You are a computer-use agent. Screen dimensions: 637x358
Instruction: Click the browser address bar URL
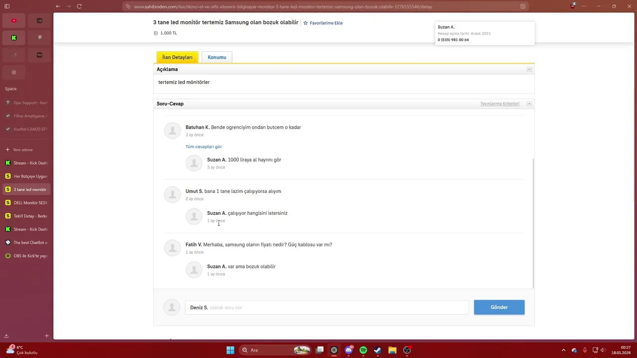[x=283, y=6]
